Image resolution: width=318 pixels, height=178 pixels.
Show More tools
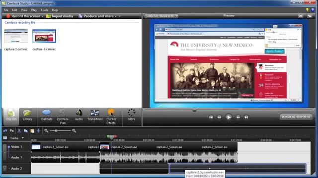[x=132, y=115]
